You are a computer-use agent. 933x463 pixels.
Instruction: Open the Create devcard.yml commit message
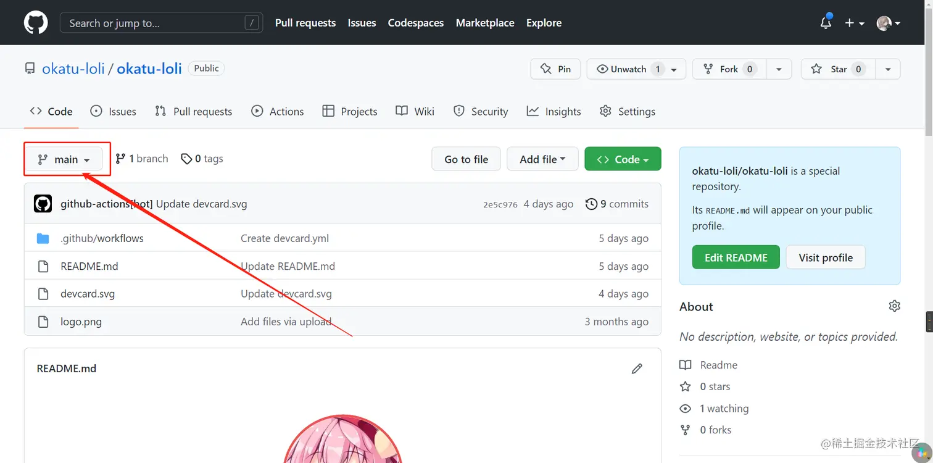[x=285, y=238]
